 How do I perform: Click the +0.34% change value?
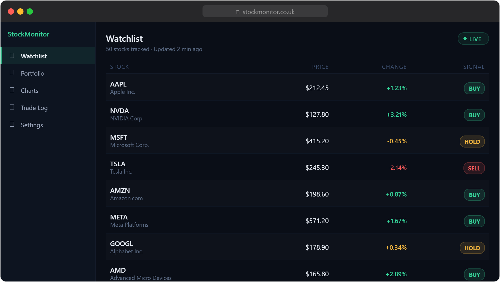click(396, 248)
